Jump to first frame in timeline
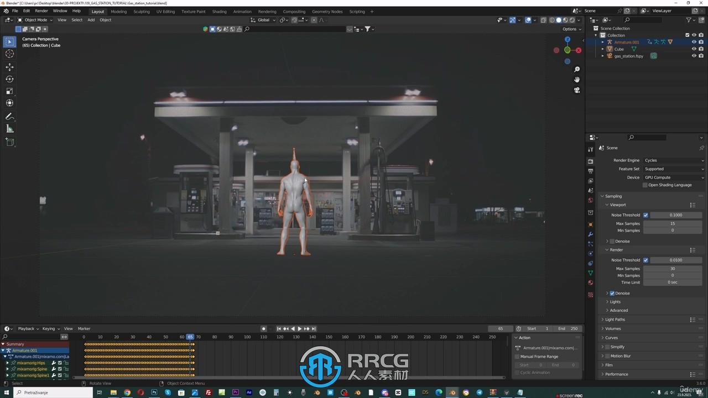Image resolution: width=708 pixels, height=398 pixels. pyautogui.click(x=279, y=329)
